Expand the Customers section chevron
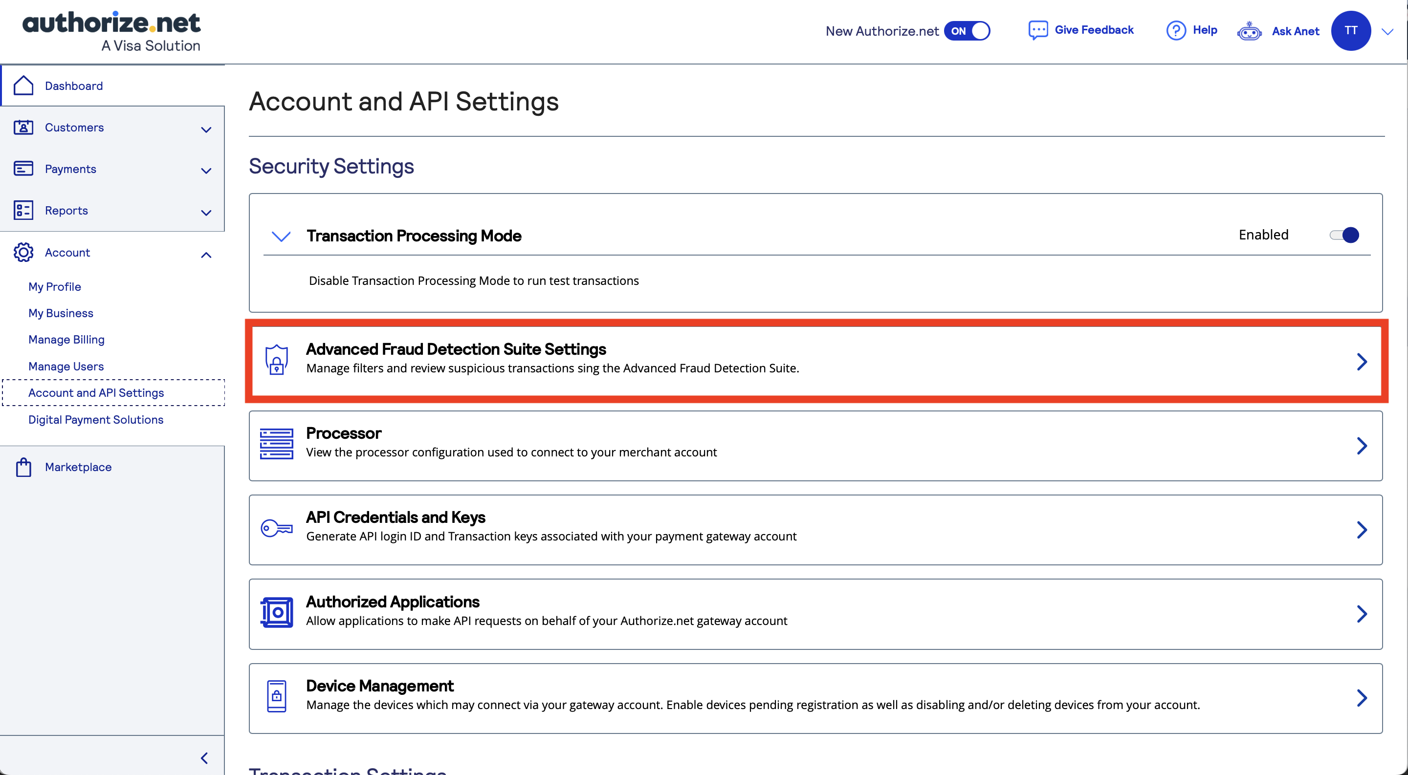The height and width of the screenshot is (775, 1408). [x=206, y=130]
